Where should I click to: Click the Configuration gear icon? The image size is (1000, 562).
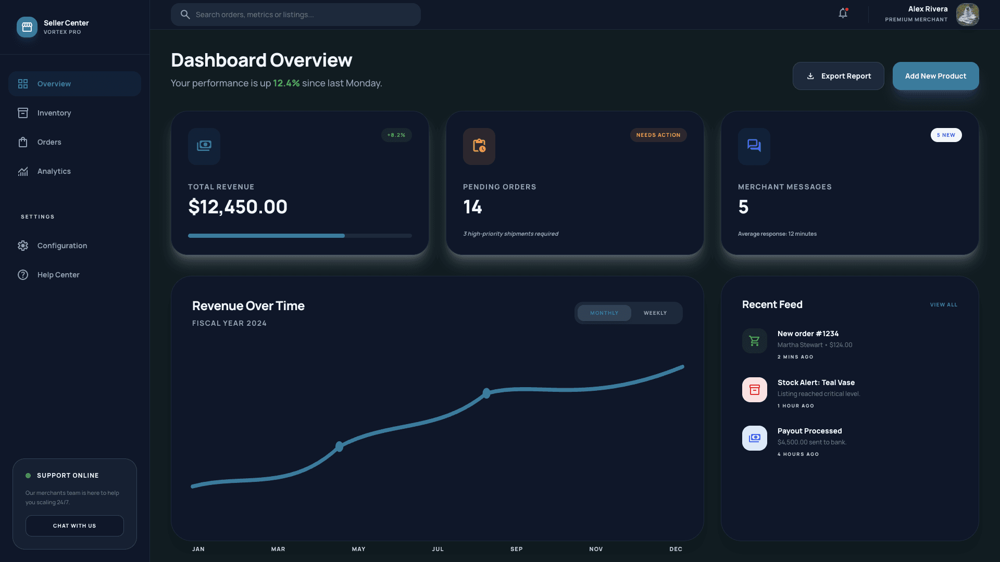[23, 245]
